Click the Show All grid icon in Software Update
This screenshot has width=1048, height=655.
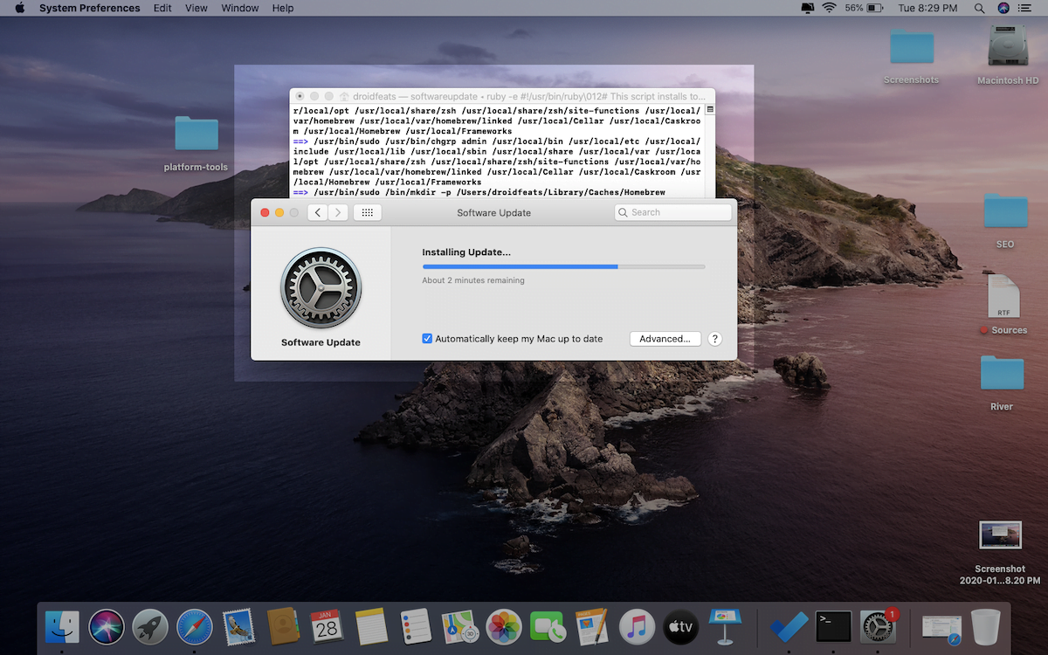tap(367, 211)
